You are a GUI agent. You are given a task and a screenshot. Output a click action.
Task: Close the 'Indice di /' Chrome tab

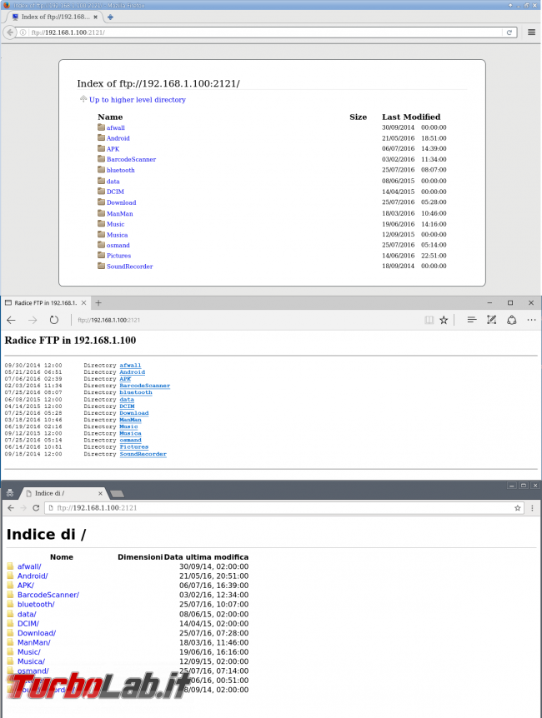100,493
